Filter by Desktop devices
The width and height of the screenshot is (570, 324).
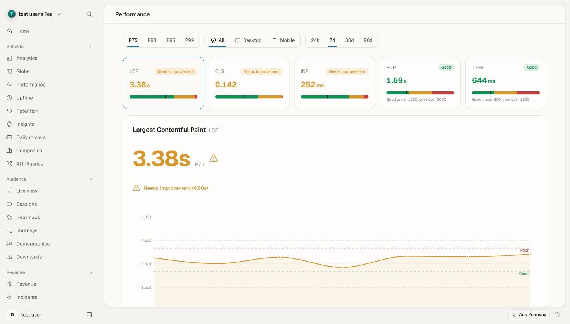248,40
